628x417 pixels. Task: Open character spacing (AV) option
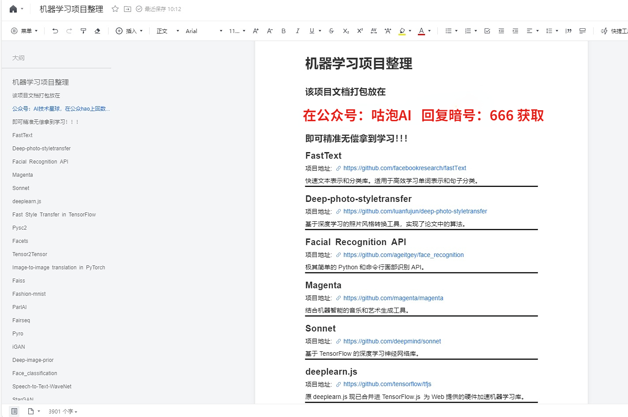[374, 31]
